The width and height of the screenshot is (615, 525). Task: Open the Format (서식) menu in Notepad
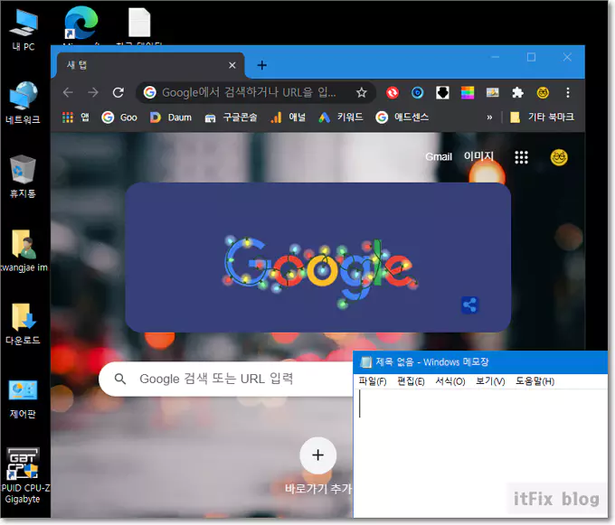[450, 381]
